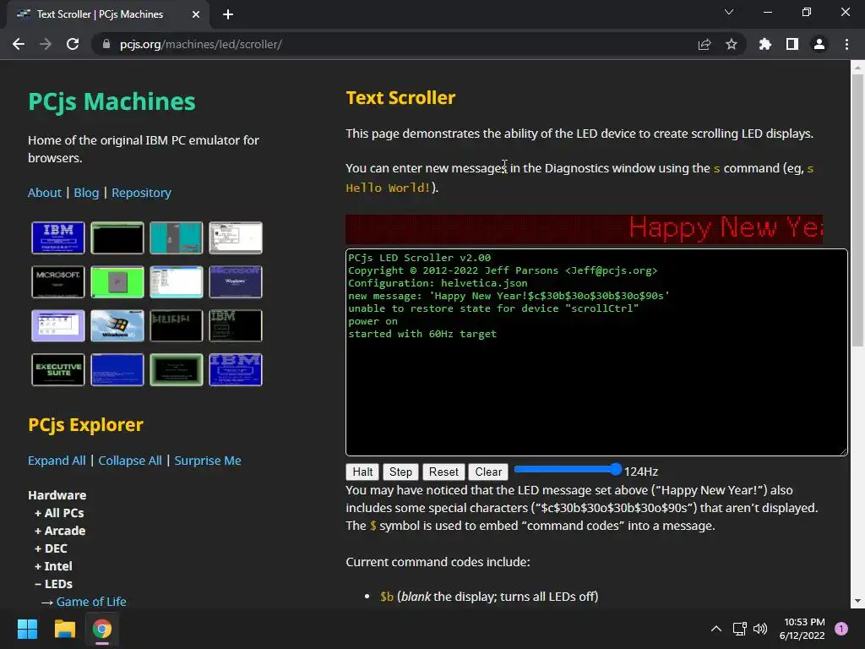Image resolution: width=865 pixels, height=649 pixels.
Task: Adjust the 124Hz speed slider
Action: [568, 470]
